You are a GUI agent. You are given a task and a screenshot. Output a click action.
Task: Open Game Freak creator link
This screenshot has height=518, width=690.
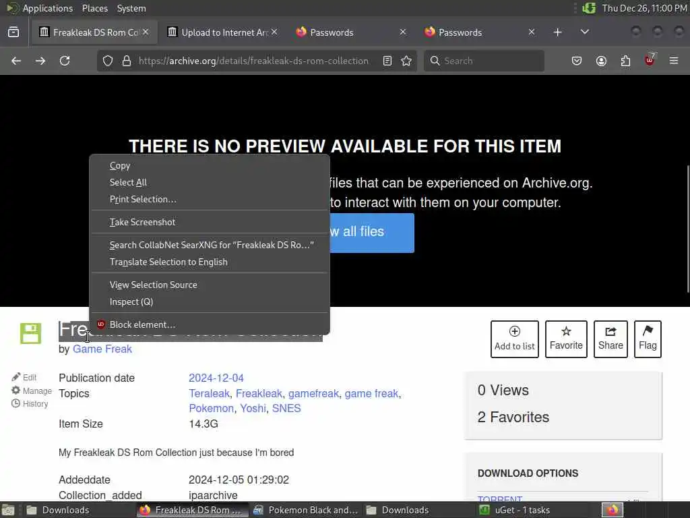[102, 349]
